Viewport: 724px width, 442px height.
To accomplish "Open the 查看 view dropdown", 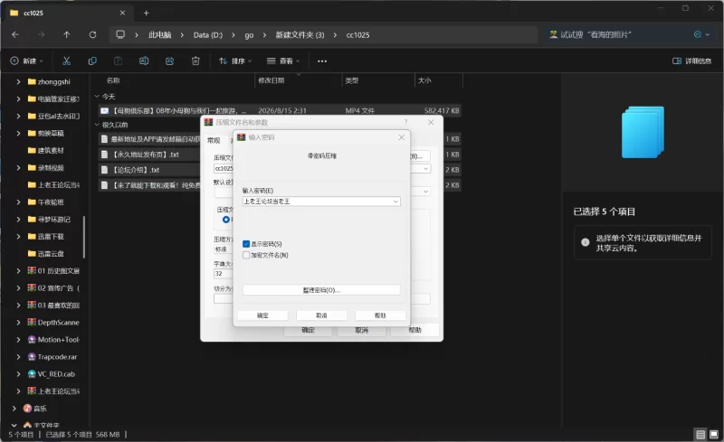I will (x=283, y=61).
